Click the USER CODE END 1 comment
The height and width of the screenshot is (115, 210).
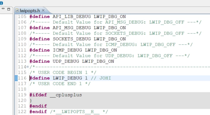coord(60,84)
